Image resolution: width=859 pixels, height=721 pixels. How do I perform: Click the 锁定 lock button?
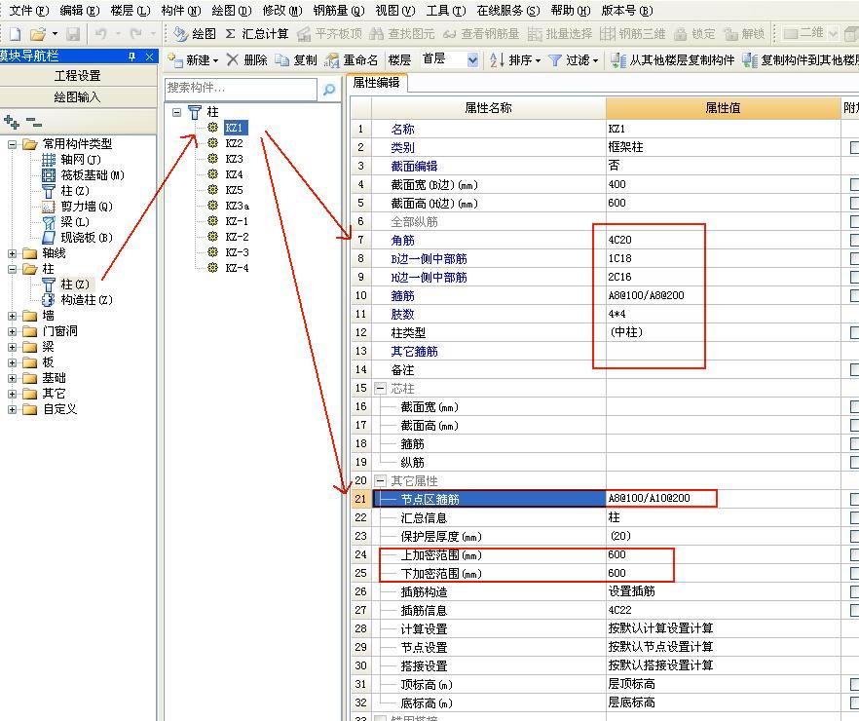[694, 34]
